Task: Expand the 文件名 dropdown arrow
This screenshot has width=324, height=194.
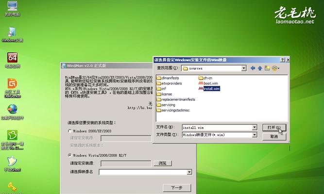Action: click(255, 128)
